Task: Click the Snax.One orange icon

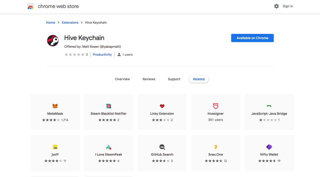Action: tap(215, 147)
